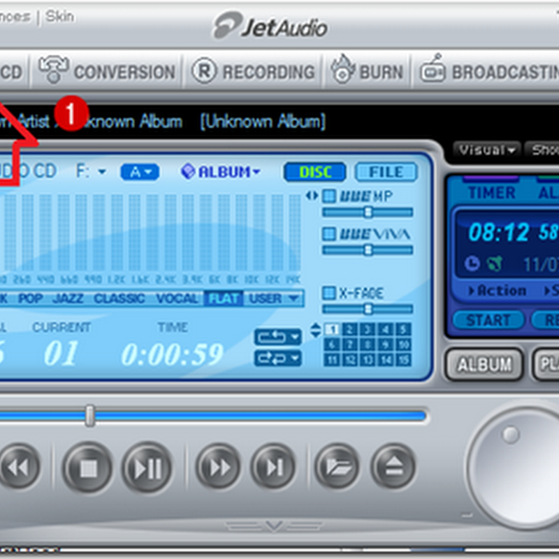Adjust the BBE MP slider

click(368, 213)
